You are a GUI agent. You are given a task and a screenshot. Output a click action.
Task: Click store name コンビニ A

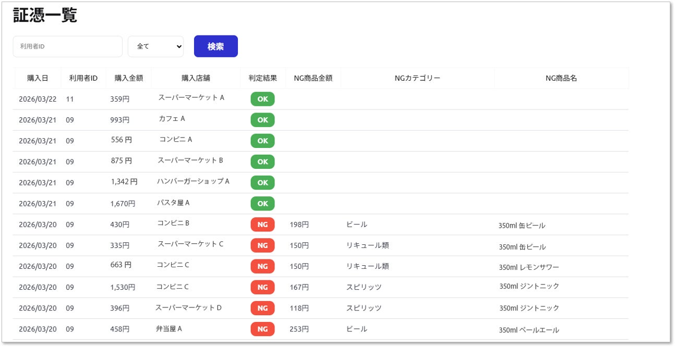(x=176, y=140)
